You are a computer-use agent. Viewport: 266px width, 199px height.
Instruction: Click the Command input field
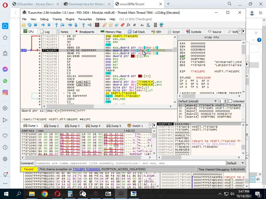[130, 163]
